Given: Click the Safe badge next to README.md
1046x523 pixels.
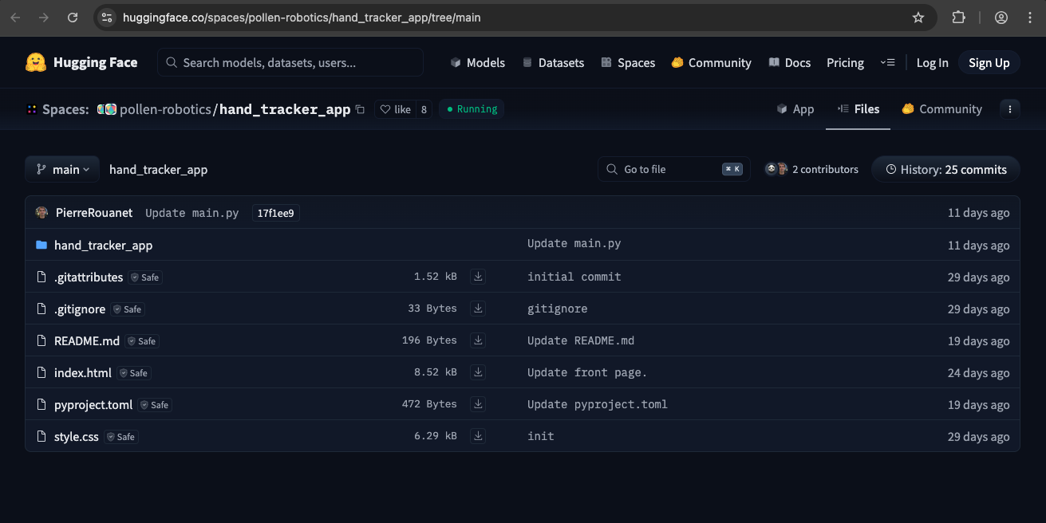Looking at the screenshot, I should 141,341.
